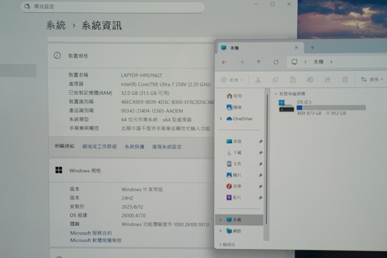Expand chevron before 本機 in address bar
387x258 pixels.
305,62
